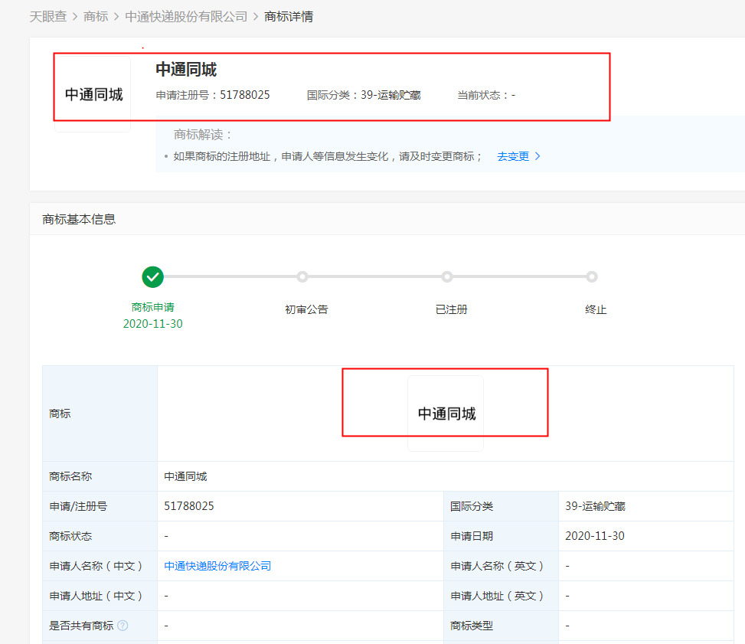Click the arrow chevron after 去变更
Viewport: 745px width, 644px height.
coord(538,155)
